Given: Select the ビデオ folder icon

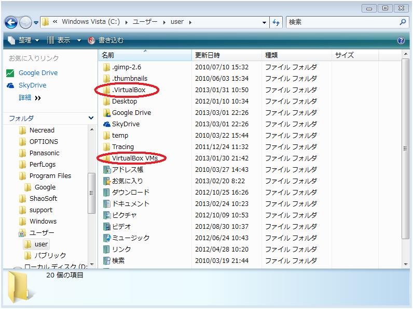Looking at the screenshot, I should (107, 227).
